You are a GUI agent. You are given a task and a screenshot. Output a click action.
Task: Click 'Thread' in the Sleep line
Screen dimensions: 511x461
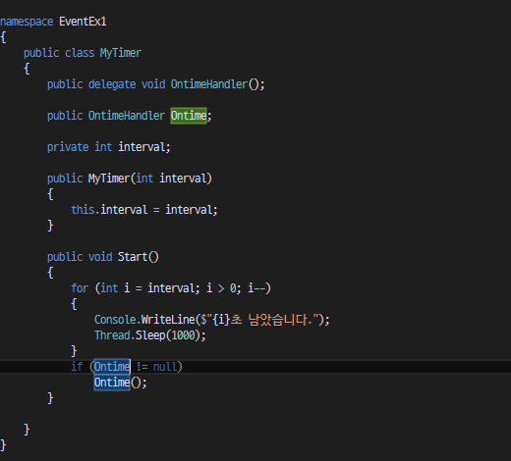pos(112,335)
